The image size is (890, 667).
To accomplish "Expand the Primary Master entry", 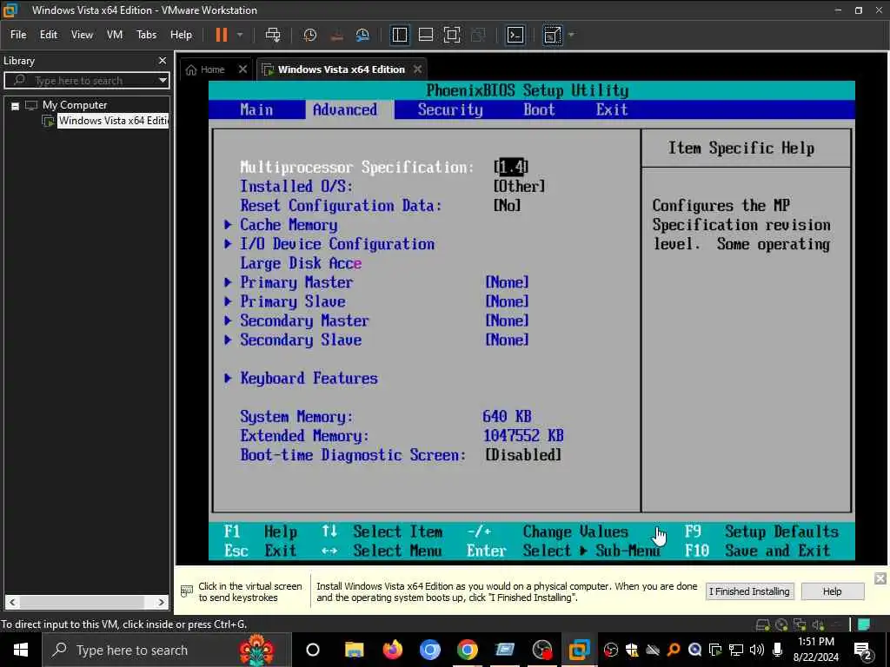I will 296,282.
